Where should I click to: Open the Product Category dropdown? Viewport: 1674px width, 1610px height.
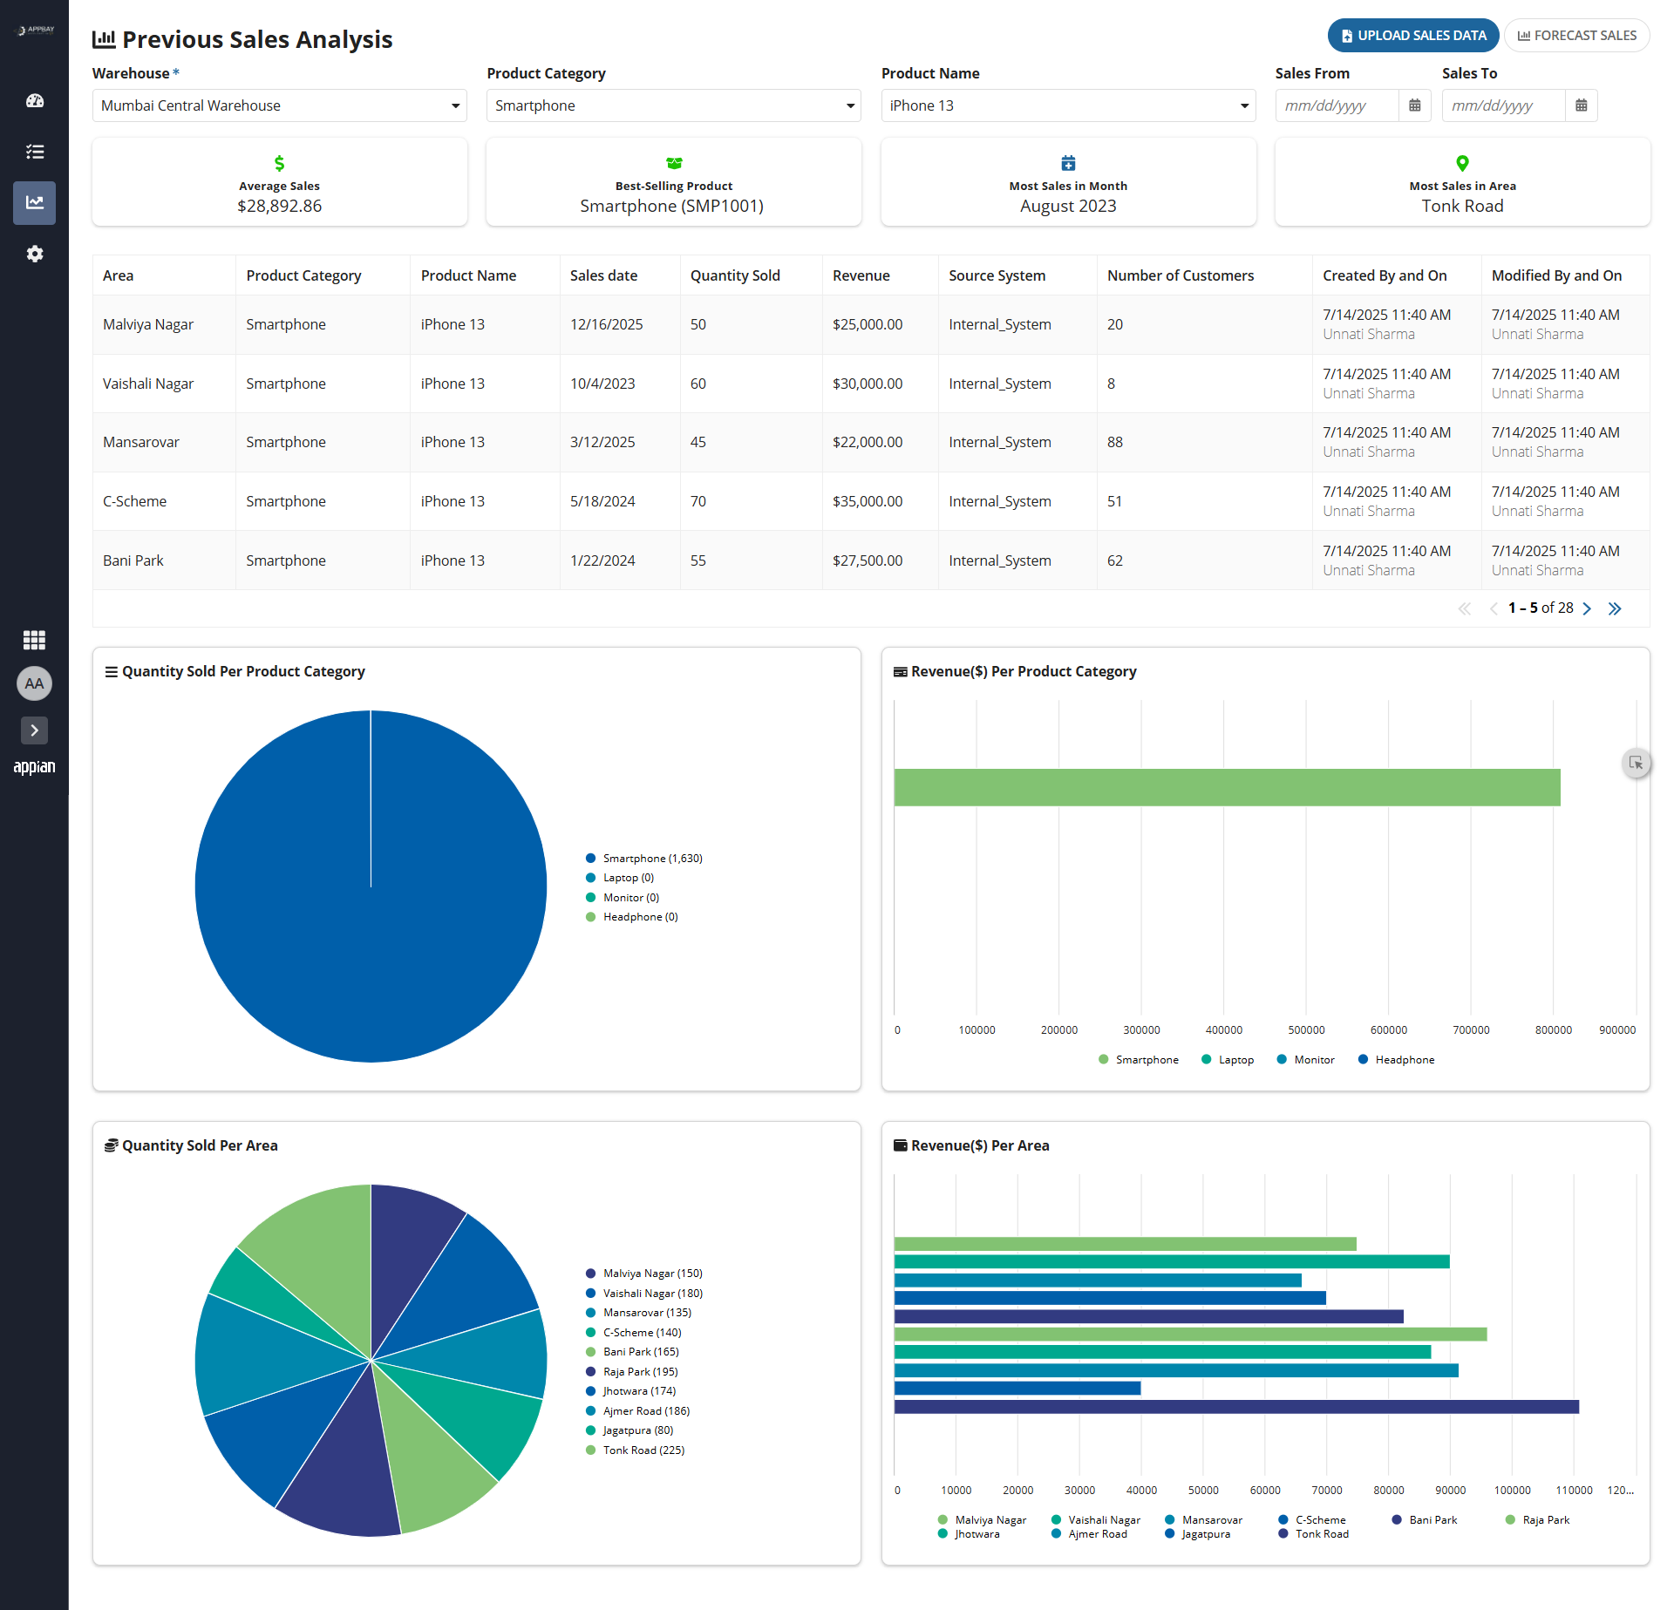click(673, 105)
